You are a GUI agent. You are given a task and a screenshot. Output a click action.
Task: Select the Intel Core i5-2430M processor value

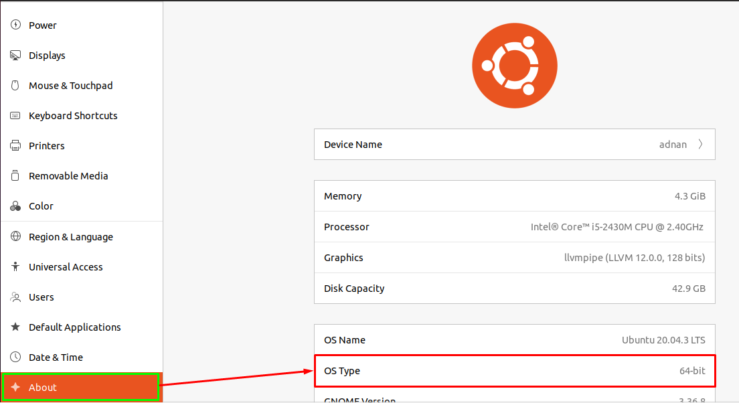tap(617, 227)
